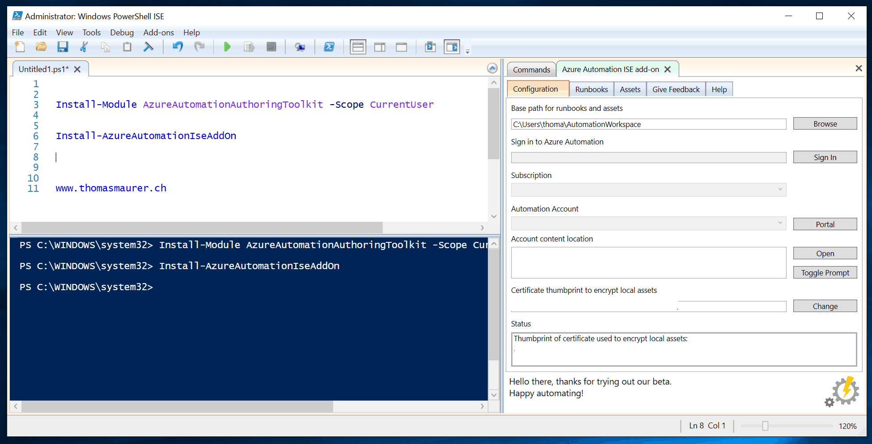Click the Sign In button
872x444 pixels.
[x=825, y=157]
